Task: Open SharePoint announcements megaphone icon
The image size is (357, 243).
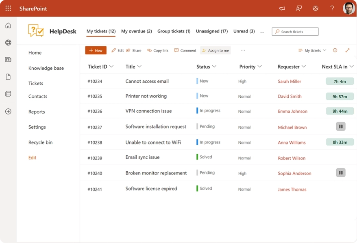Action: click(282, 8)
